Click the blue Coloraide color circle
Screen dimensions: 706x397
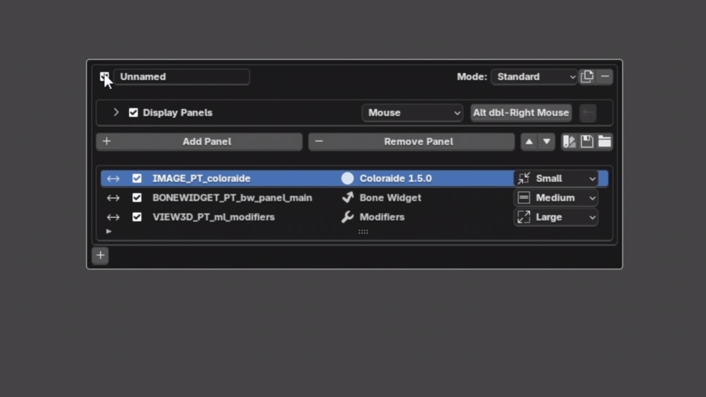click(347, 178)
